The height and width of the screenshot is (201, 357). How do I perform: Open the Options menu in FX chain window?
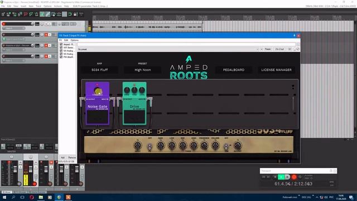point(74,40)
